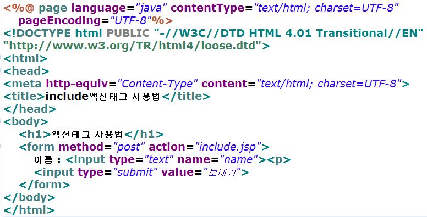This screenshot has width=427, height=217.
Task: Click the closing '</title>' tag
Action: pos(186,96)
